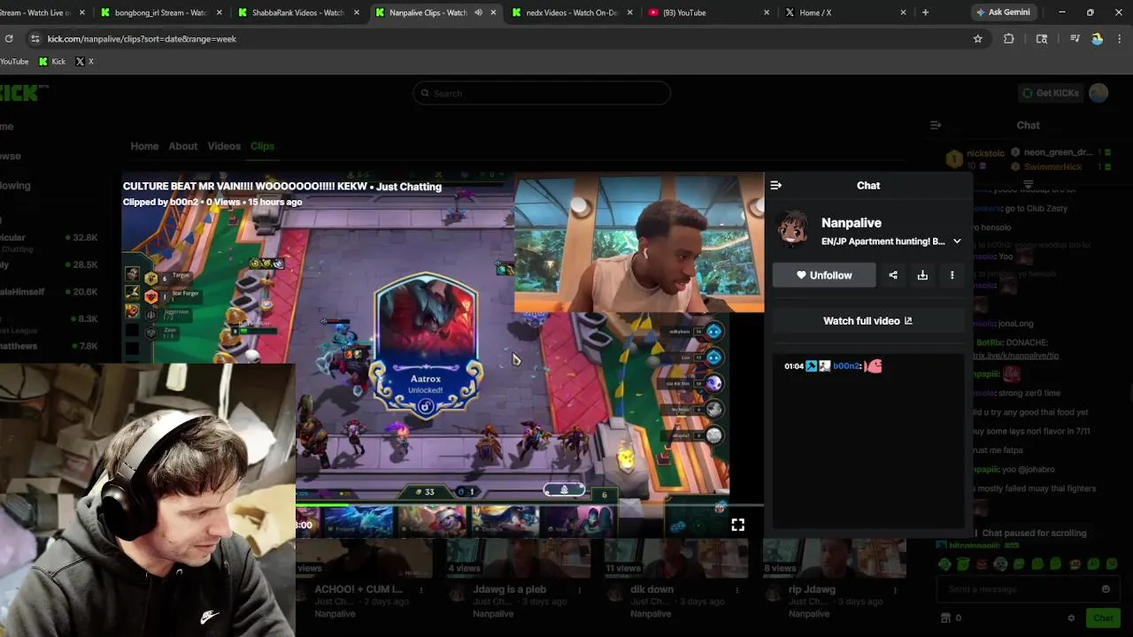Bookmark this page with the star icon
Screen dimensions: 1133x637
coord(978,39)
